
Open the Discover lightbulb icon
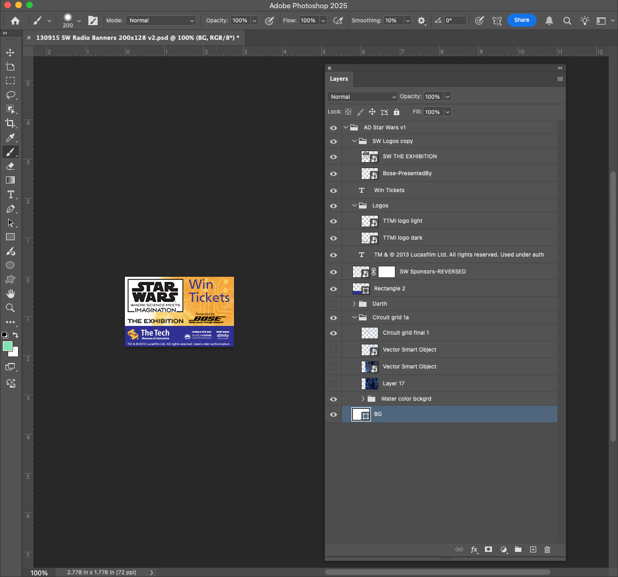click(585, 21)
